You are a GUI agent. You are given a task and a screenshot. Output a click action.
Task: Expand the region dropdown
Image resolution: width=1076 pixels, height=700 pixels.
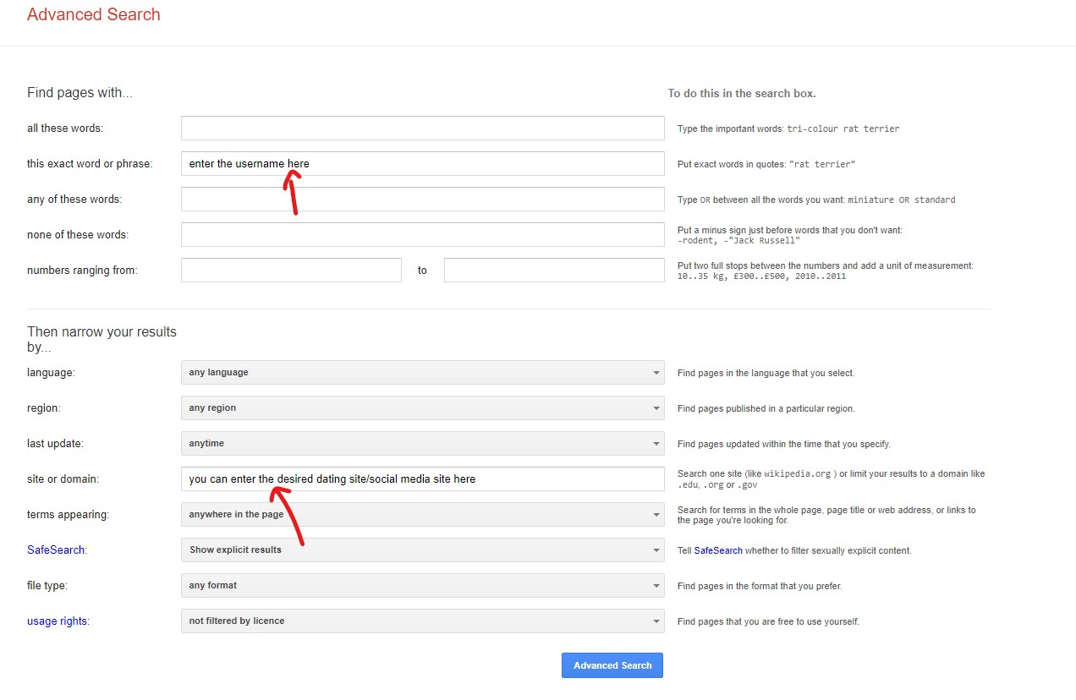pos(422,408)
